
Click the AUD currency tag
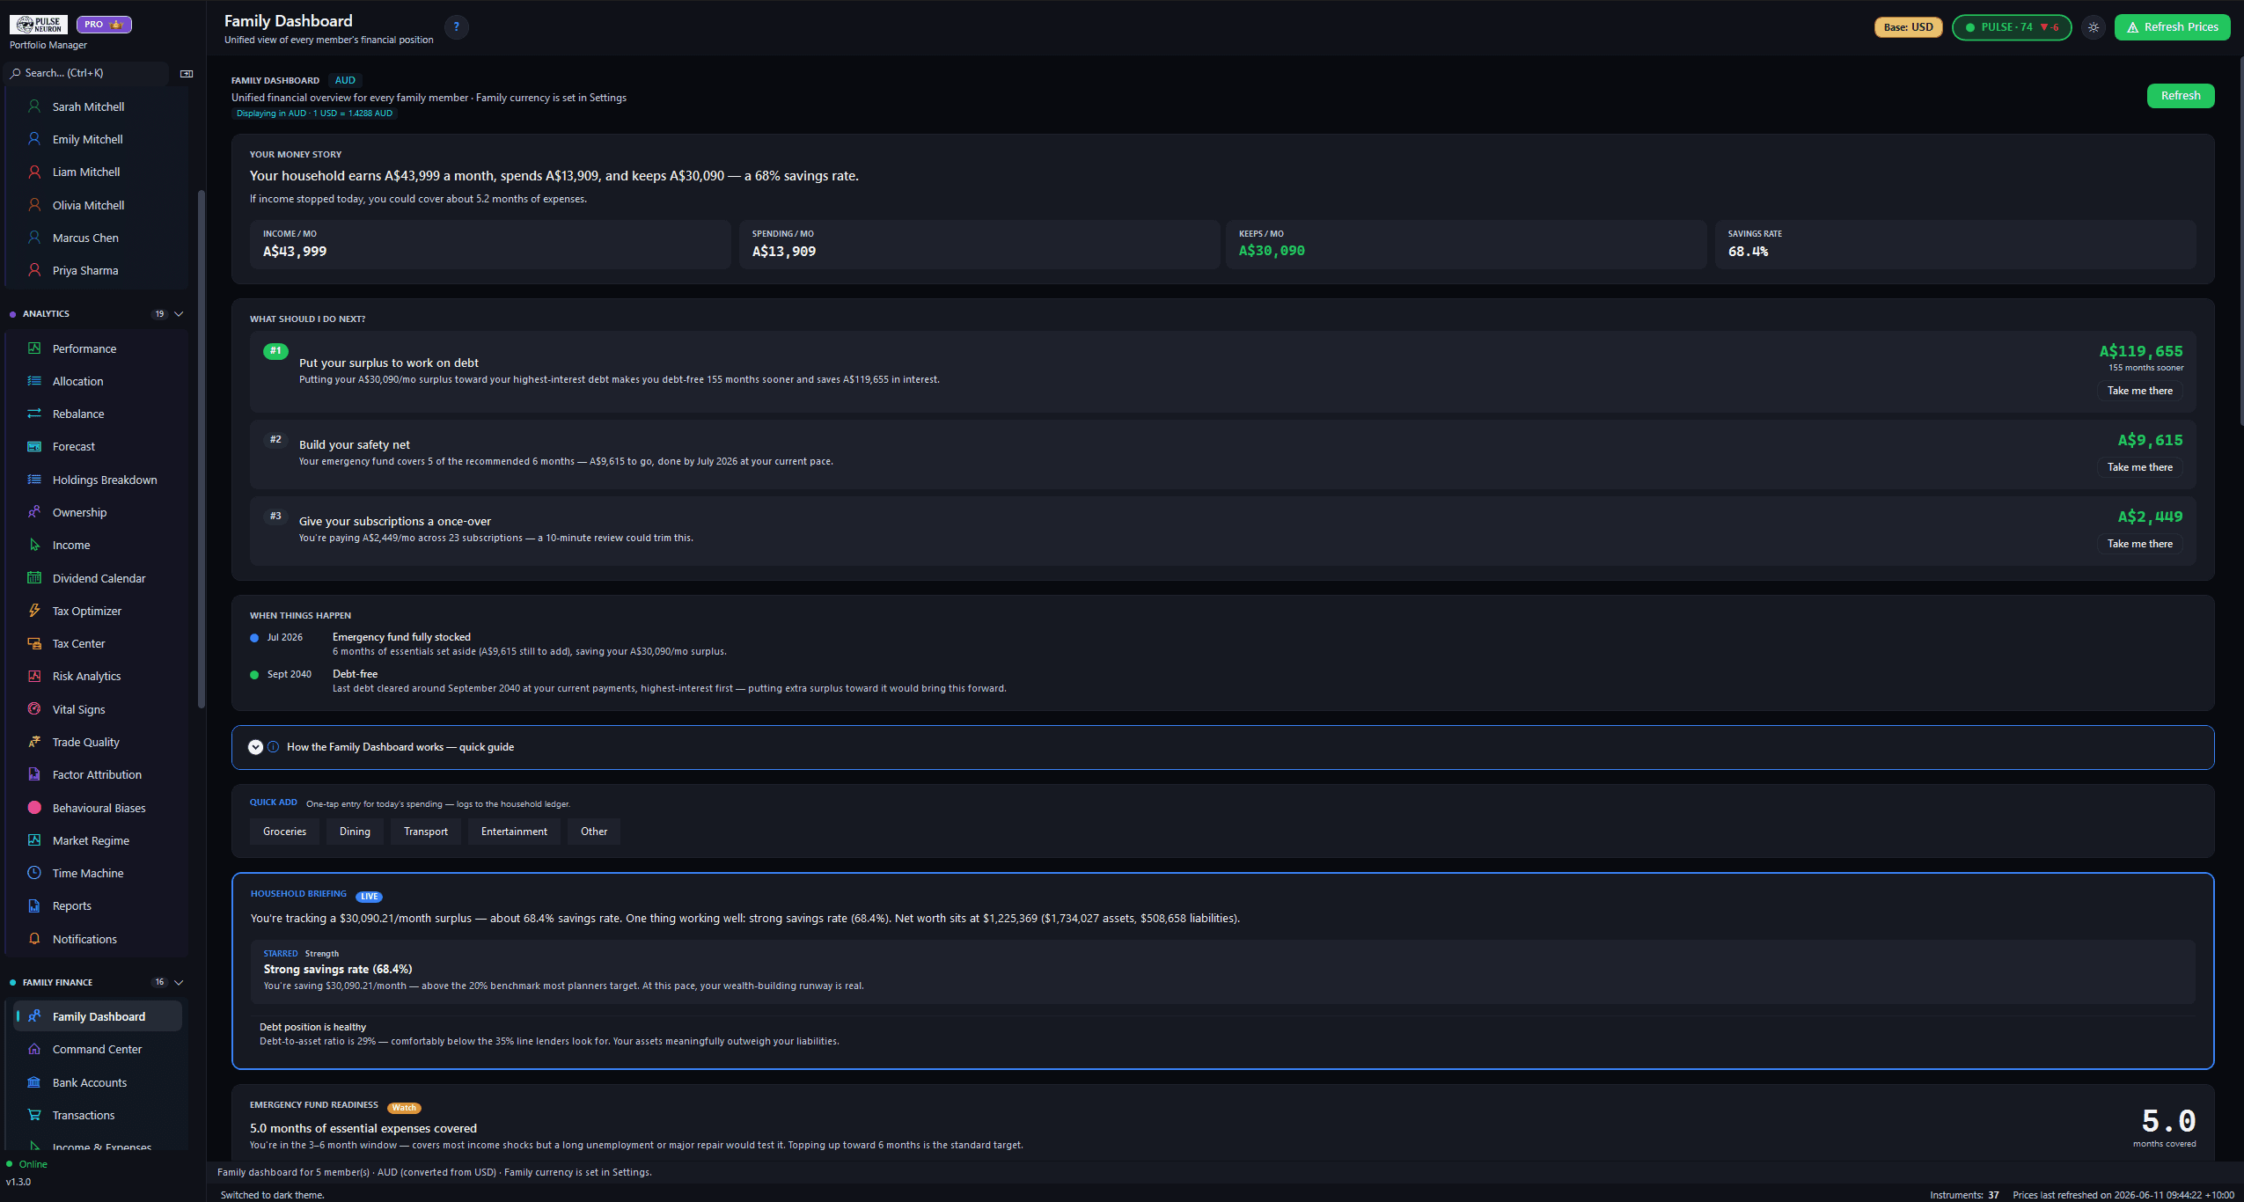tap(345, 80)
